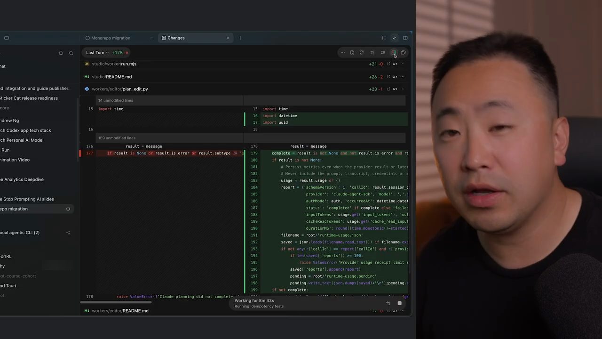Image resolution: width=602 pixels, height=339 pixels.
Task: Open studio/README.md externally
Action: point(388,77)
